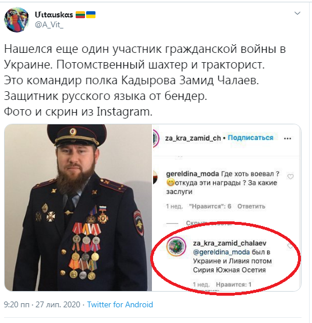Open the Twitter for Android source link
Screen dimensions: 312x323
pyautogui.click(x=120, y=304)
